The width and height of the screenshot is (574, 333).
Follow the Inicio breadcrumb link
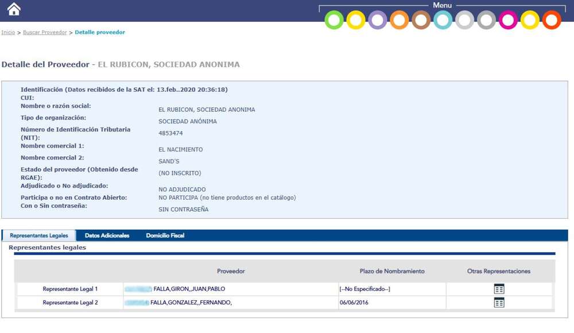8,32
